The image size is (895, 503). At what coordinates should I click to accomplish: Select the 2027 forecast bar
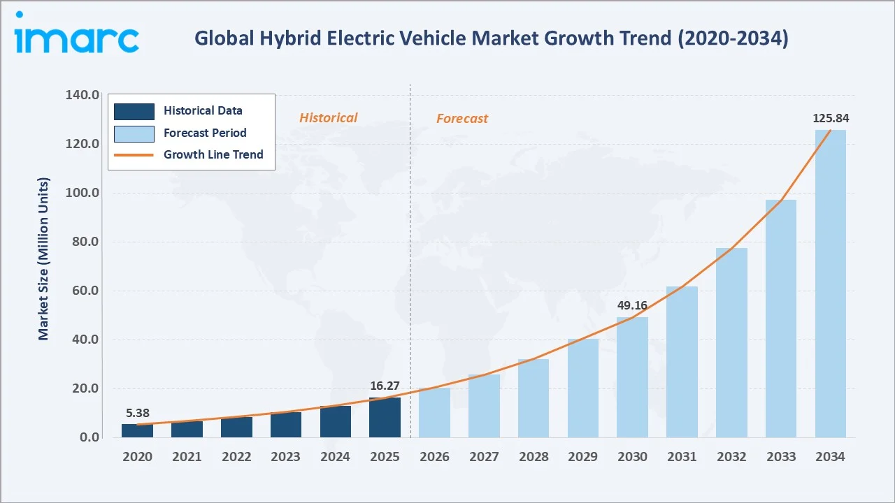coord(484,407)
